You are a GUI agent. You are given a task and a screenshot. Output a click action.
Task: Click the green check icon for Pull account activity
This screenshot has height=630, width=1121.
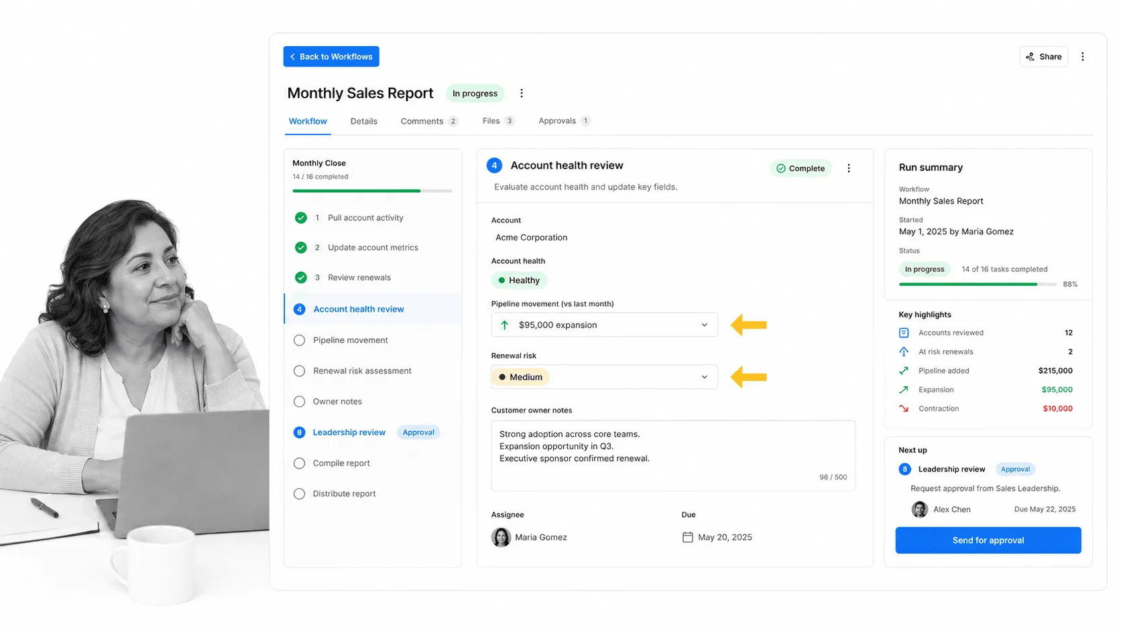point(301,218)
